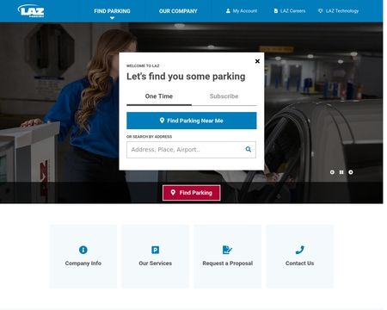Click the "OR SEARCH BY ADDRESS" label

click(149, 137)
